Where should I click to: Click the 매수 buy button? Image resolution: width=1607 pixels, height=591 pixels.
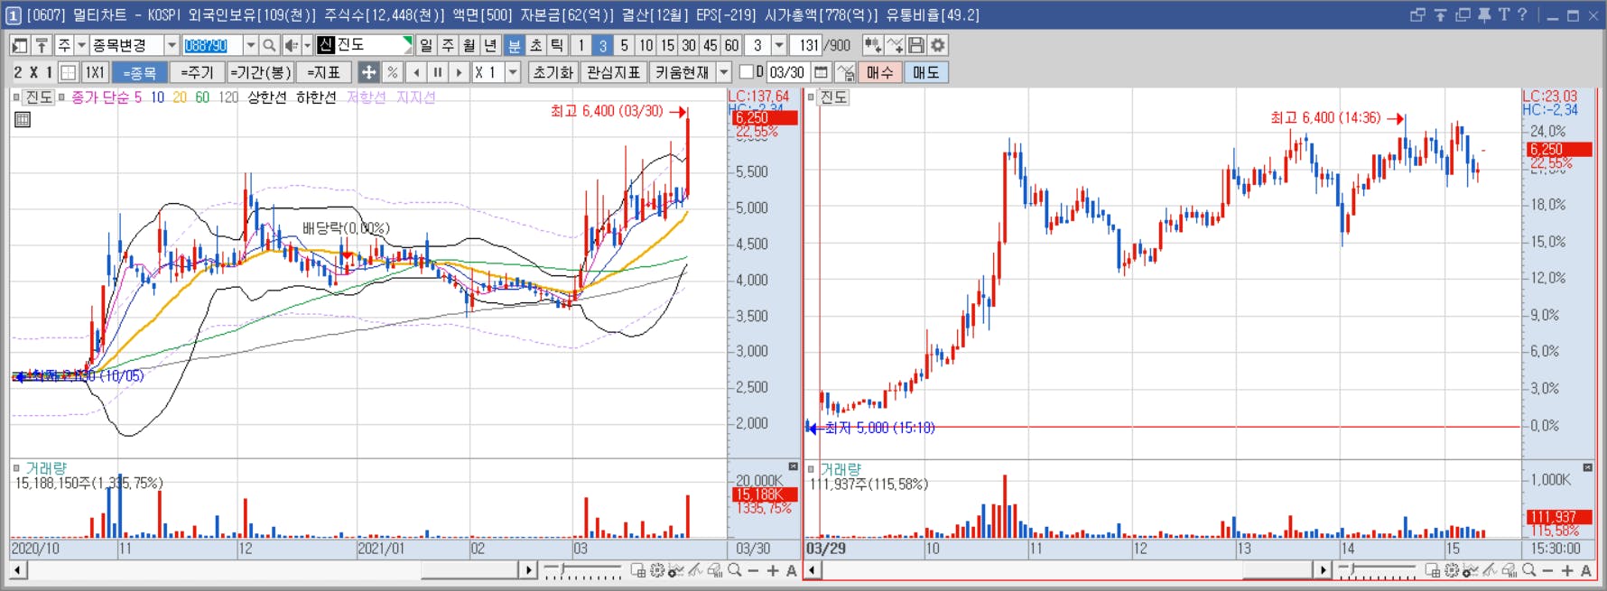click(x=879, y=72)
